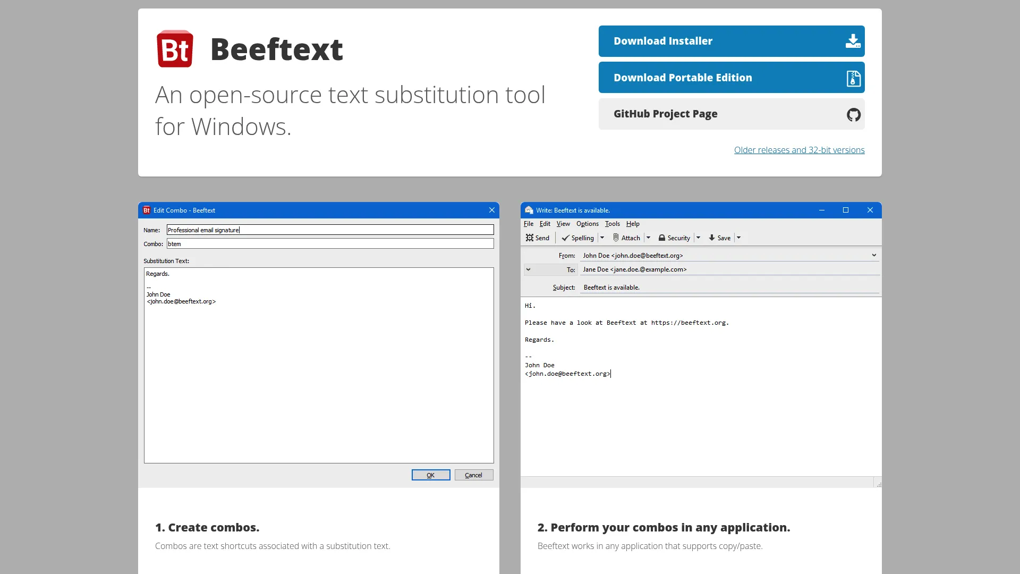Click the Save toolbar button
Screen dimensions: 1020x574
click(x=720, y=238)
